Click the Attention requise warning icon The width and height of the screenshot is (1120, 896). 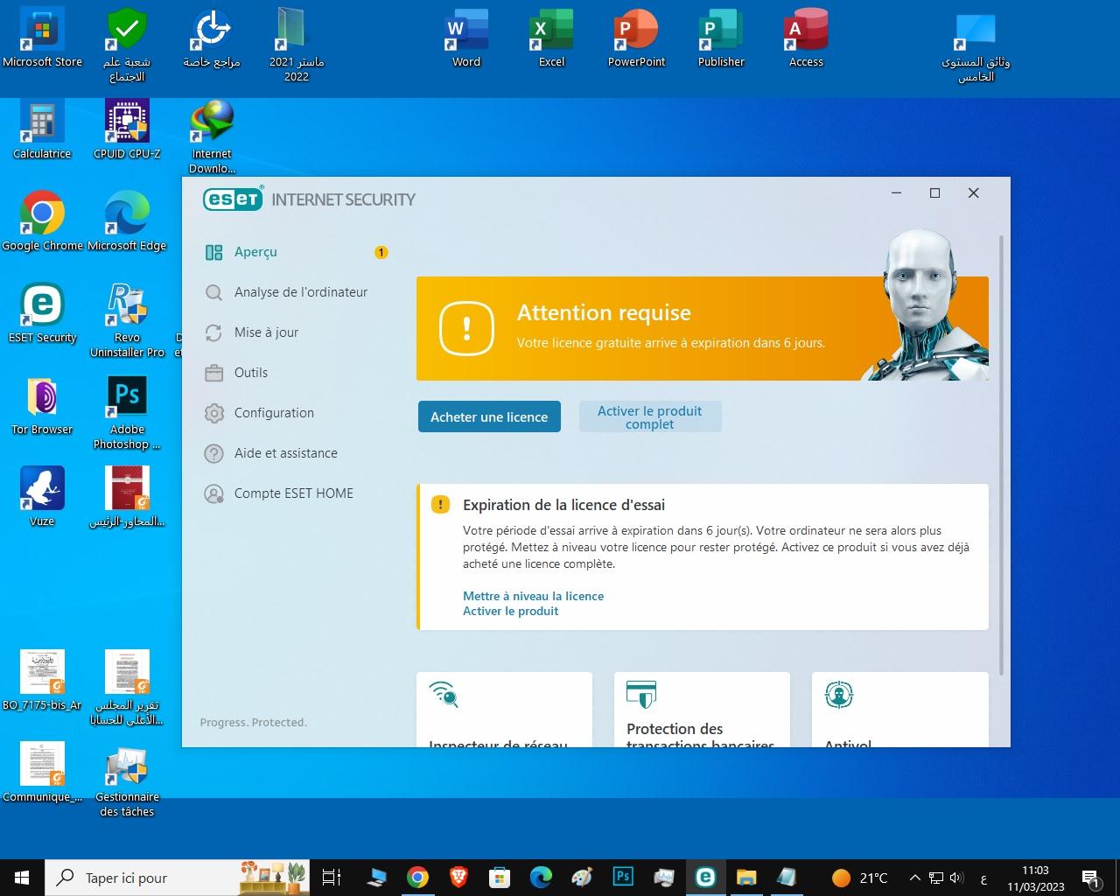466,329
